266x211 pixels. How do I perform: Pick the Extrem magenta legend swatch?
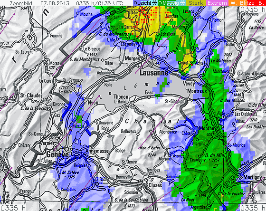(x=218, y=3)
